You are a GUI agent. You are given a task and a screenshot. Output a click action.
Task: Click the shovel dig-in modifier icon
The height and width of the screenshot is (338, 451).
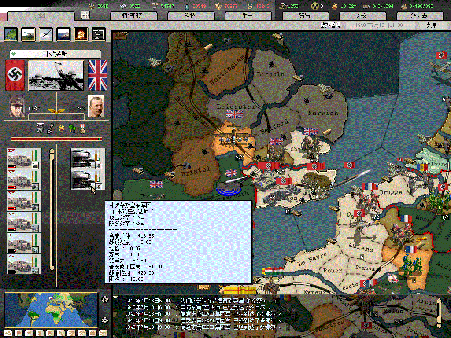(x=51, y=128)
